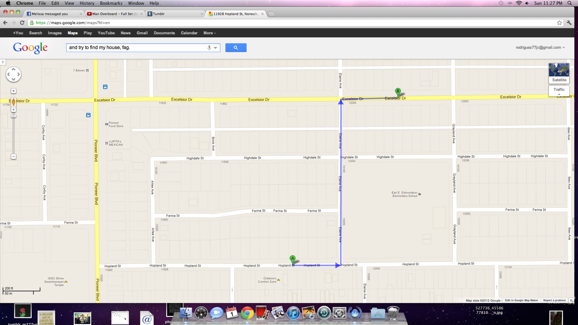Select the green marker B on Excelsior Dr
The width and height of the screenshot is (578, 325).
point(398,92)
